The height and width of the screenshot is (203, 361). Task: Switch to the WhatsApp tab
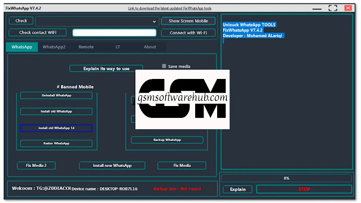[22, 47]
